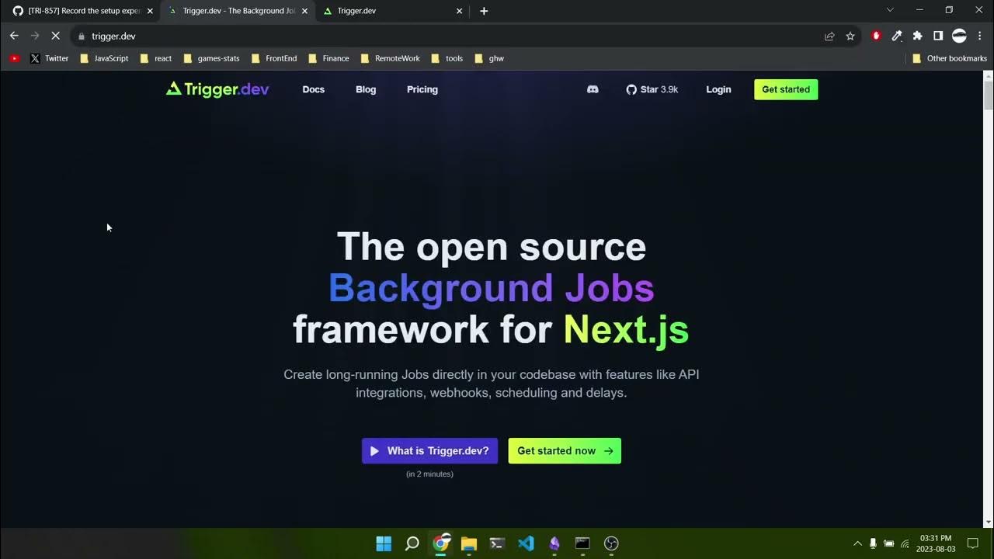Open the Twitter bookmark
The width and height of the screenshot is (994, 559).
point(50,58)
